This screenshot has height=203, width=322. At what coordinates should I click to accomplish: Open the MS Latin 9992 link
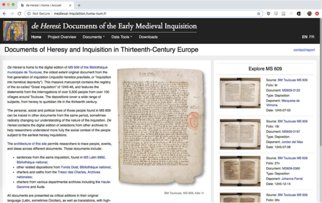tap(94, 157)
